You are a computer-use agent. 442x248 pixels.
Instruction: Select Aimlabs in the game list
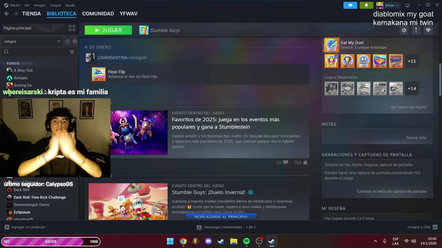point(21,78)
